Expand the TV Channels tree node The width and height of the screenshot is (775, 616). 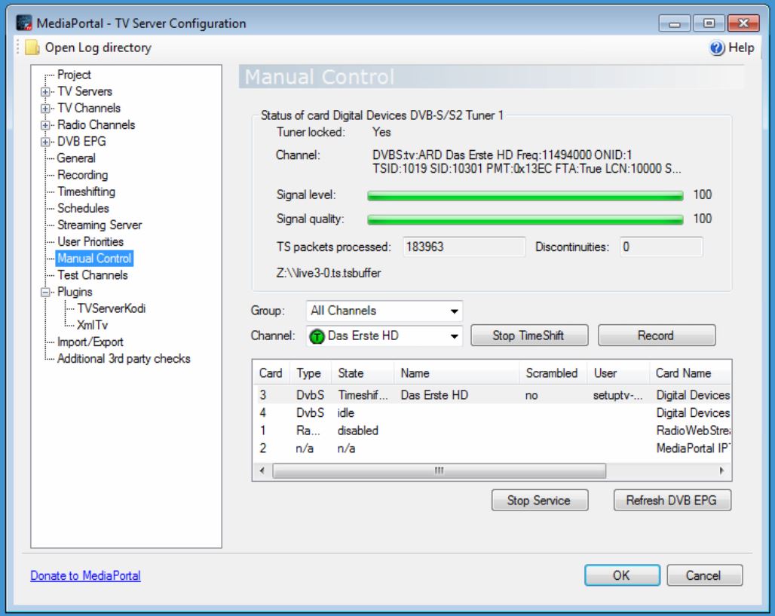coord(45,109)
